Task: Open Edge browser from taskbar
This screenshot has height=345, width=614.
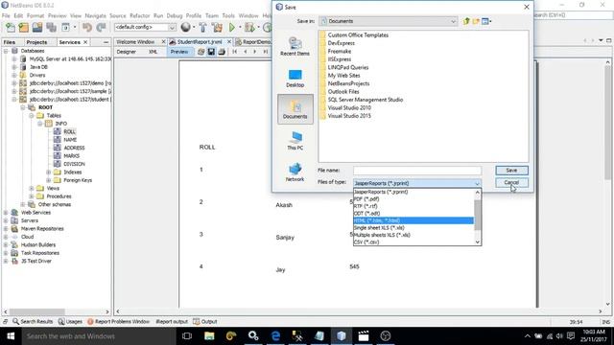Action: 275,336
